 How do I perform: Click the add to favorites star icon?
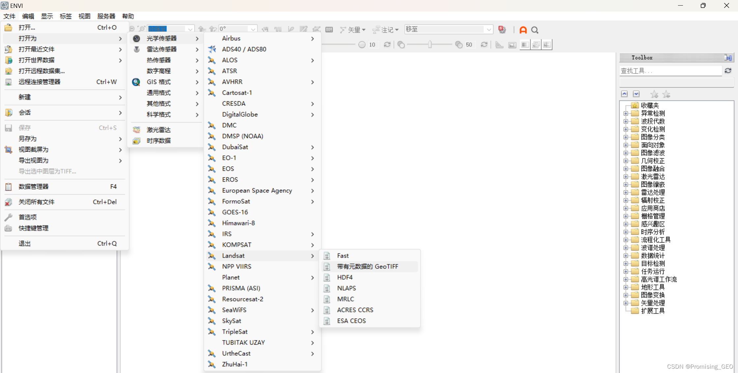pos(654,94)
